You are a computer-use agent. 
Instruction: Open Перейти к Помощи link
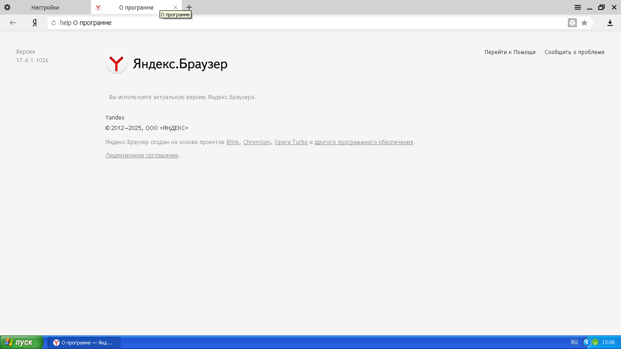pos(510,52)
